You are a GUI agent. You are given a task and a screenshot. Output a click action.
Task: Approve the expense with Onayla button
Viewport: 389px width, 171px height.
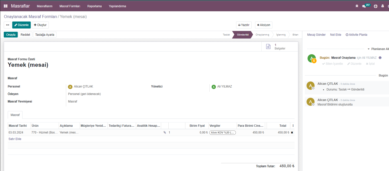coord(11,35)
